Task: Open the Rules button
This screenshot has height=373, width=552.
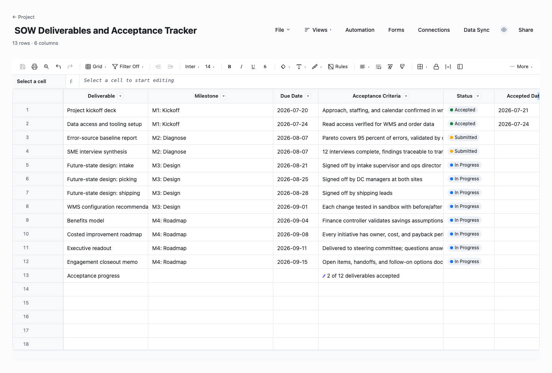Action: [x=338, y=67]
